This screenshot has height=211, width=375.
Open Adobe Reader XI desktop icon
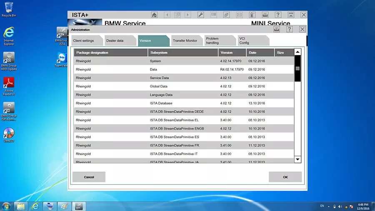[9, 86]
